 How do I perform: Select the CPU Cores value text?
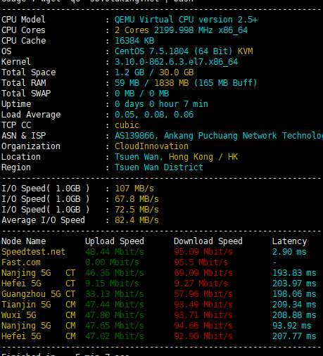pyautogui.click(x=181, y=30)
